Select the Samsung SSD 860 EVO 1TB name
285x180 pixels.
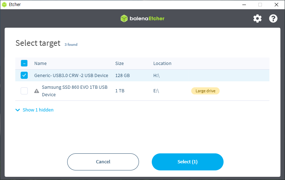pos(75,91)
